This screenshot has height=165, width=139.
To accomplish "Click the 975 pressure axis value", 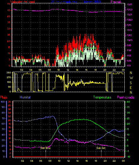I will 129,66.
